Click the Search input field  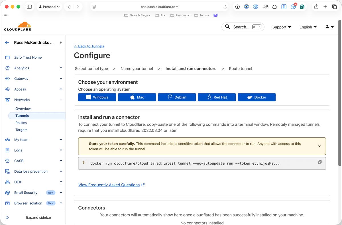click(x=241, y=27)
